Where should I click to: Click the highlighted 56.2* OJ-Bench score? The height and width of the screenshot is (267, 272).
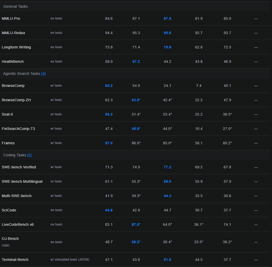(x=136, y=242)
